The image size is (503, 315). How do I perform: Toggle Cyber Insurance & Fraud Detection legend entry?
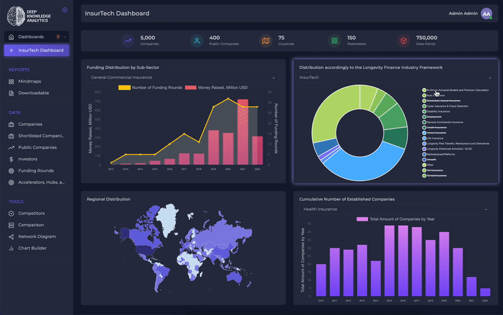(x=445, y=106)
